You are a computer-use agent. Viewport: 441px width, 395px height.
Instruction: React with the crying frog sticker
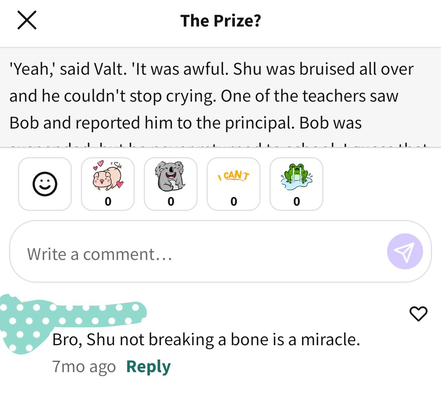pos(296,184)
